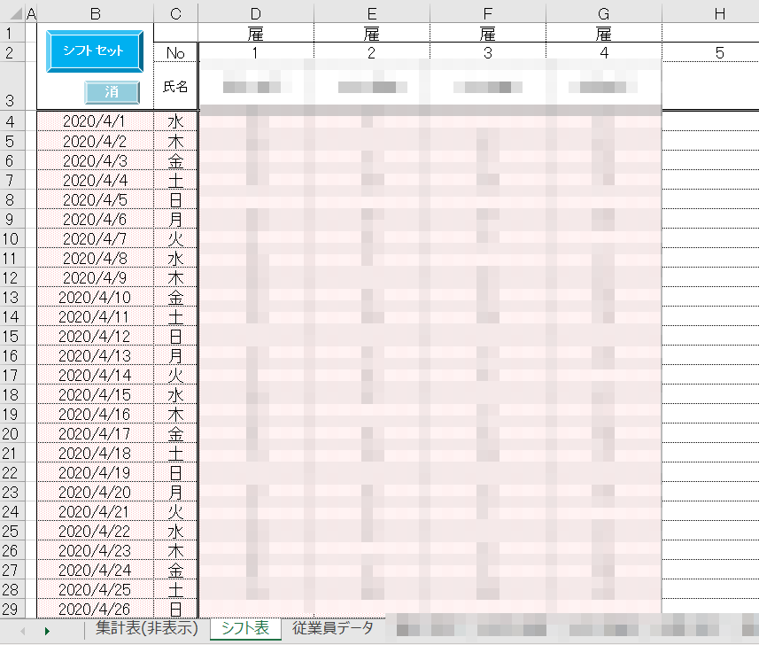Select column B header
Viewport: 759px width, 645px height.
coord(95,14)
